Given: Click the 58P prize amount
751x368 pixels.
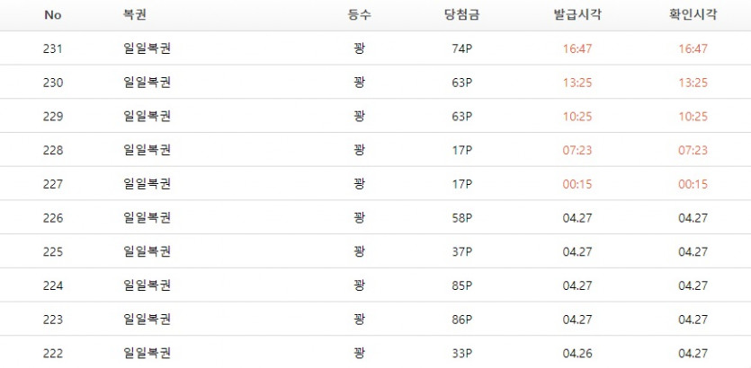Looking at the screenshot, I should click(x=462, y=218).
